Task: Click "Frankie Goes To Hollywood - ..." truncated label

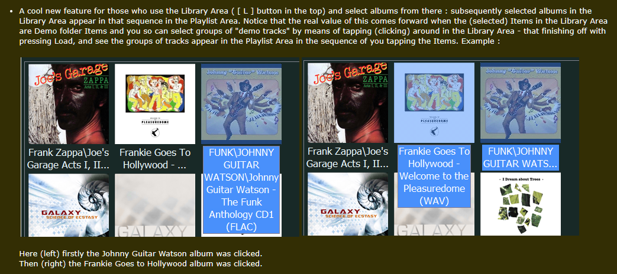Action: [155, 159]
